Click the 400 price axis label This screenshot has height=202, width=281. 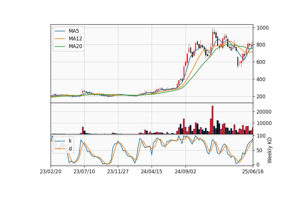(261, 79)
